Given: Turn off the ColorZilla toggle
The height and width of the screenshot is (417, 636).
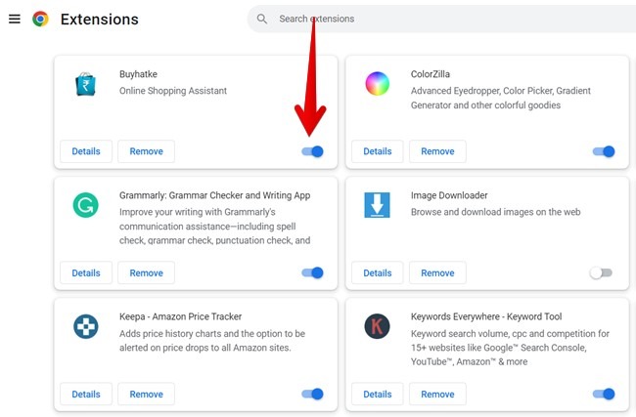Looking at the screenshot, I should [604, 151].
